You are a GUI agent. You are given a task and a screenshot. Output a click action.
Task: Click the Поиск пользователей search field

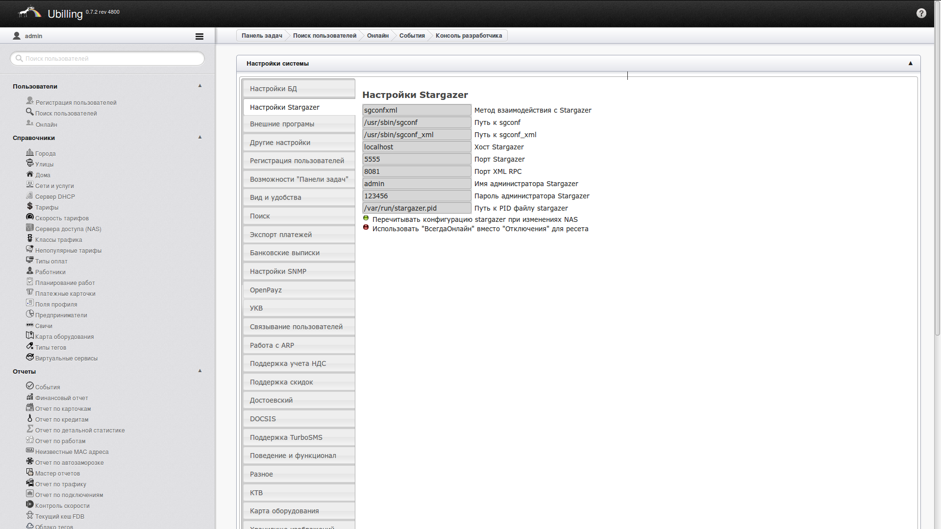[x=107, y=58]
